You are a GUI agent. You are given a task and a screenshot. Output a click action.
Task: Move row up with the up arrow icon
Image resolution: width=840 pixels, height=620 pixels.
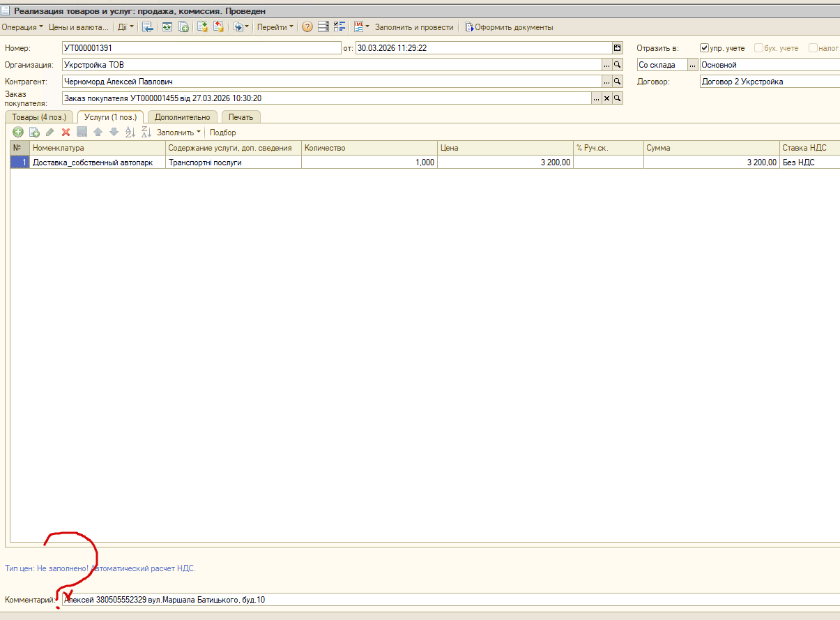click(98, 132)
